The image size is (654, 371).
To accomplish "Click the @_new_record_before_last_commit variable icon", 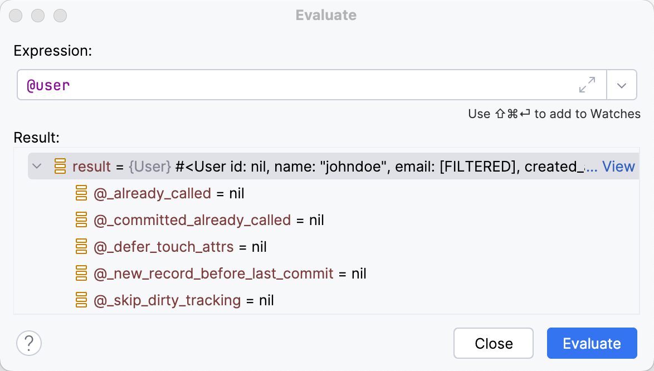I will pos(82,274).
